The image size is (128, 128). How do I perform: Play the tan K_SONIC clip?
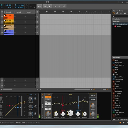(x=5, y=26)
